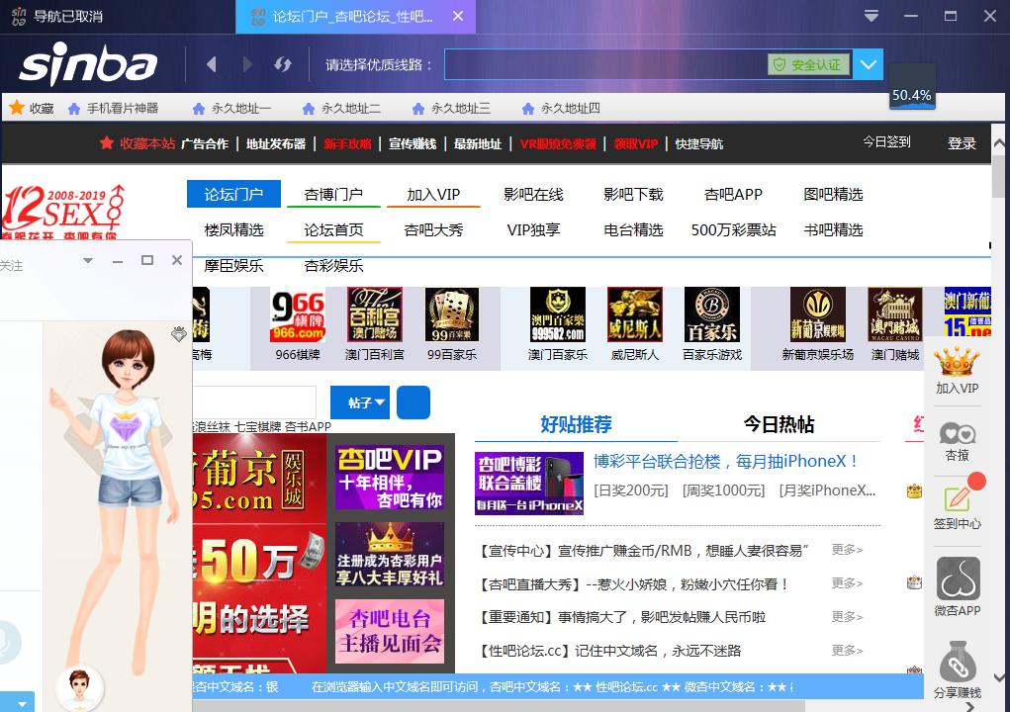Click the diamond icon beside the avatar girl

179,334
